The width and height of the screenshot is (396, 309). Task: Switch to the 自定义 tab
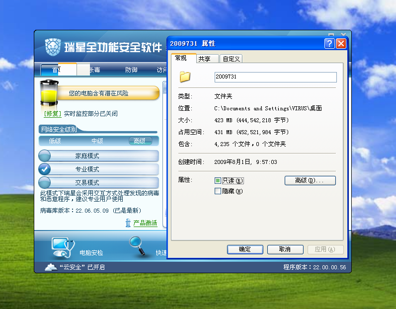pyautogui.click(x=231, y=59)
